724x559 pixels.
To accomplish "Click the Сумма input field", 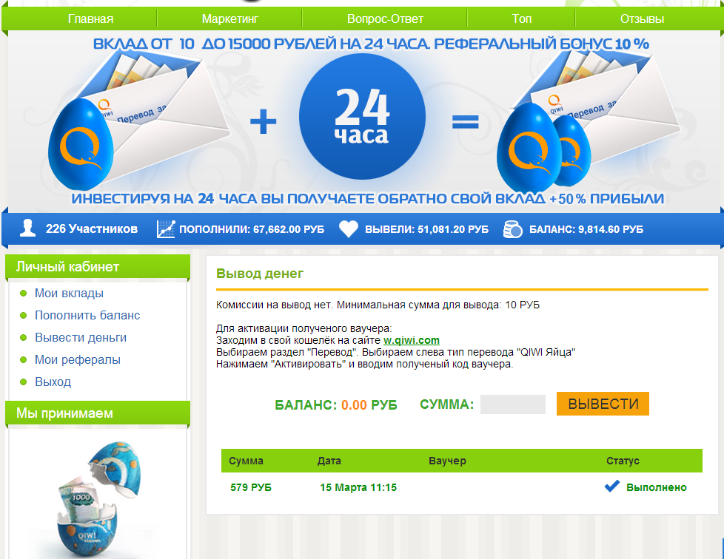I will click(x=512, y=404).
